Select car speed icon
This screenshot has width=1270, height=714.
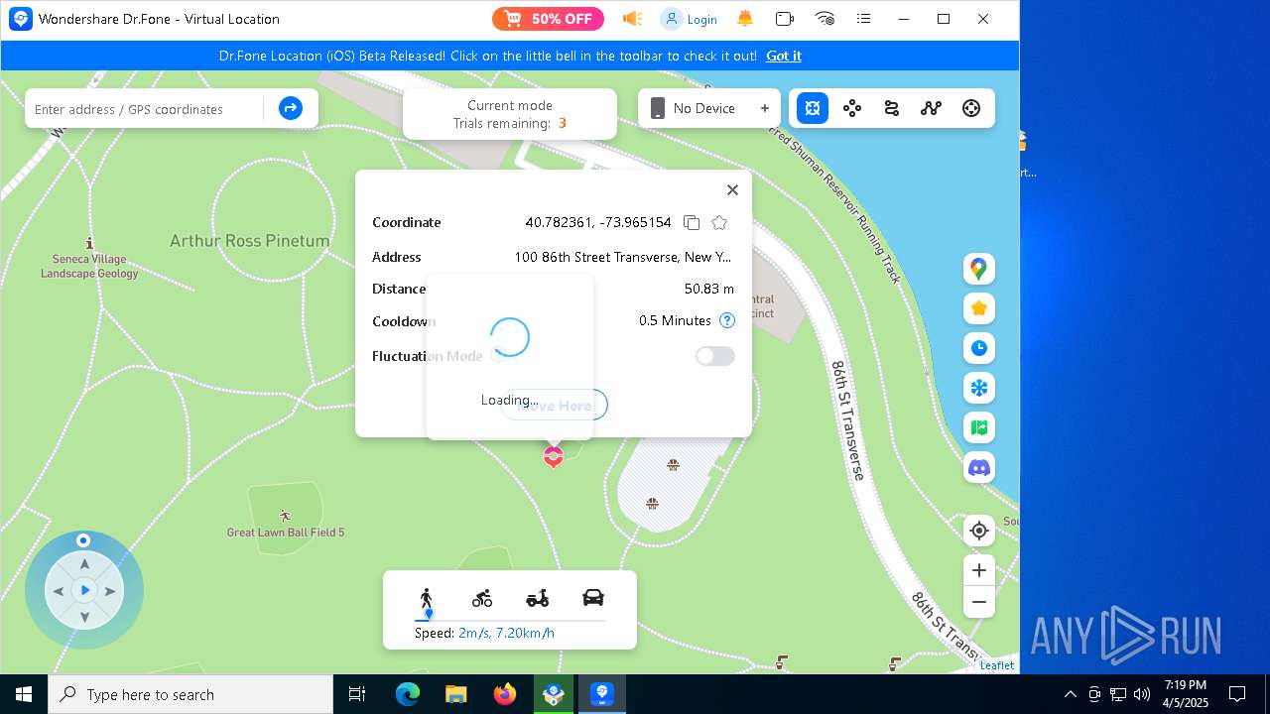coord(593,597)
